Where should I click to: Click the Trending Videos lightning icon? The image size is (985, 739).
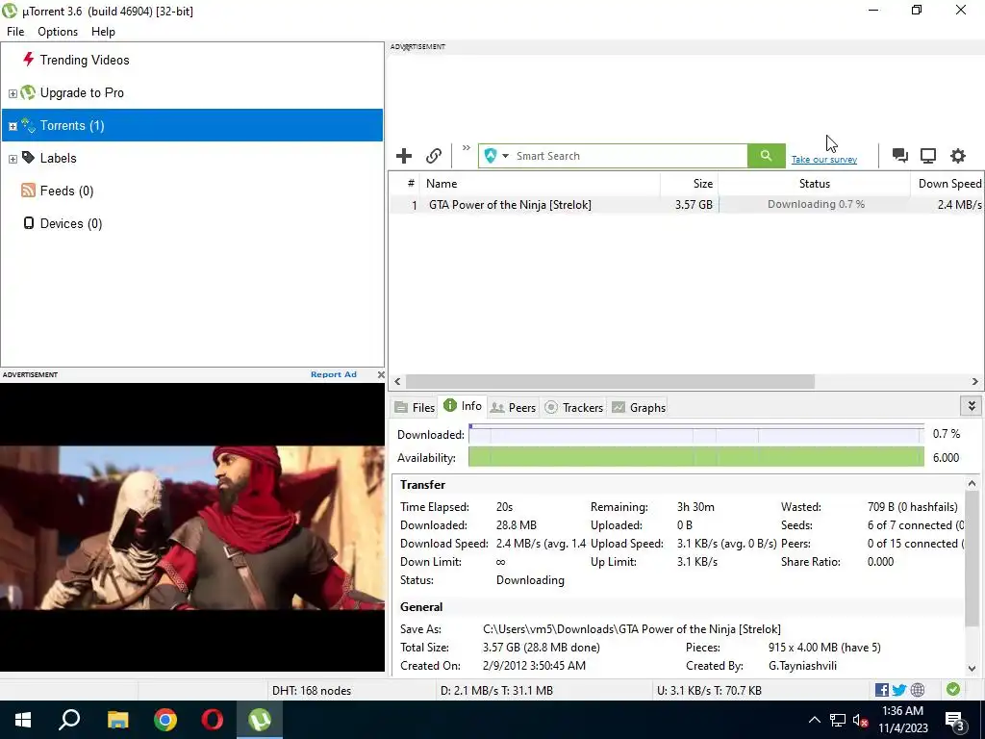[x=28, y=60]
